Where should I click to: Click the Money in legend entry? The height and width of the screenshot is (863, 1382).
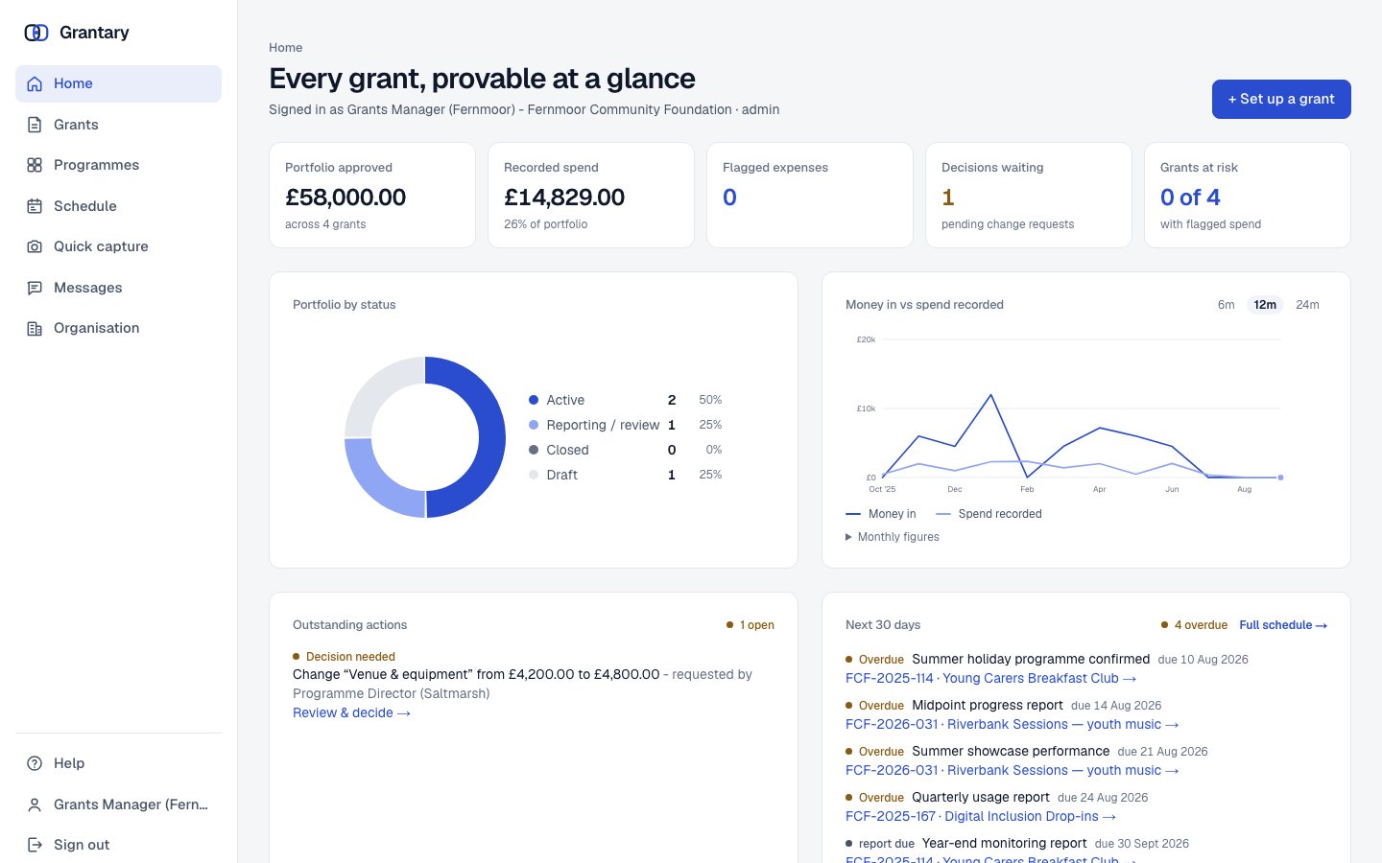pos(881,514)
